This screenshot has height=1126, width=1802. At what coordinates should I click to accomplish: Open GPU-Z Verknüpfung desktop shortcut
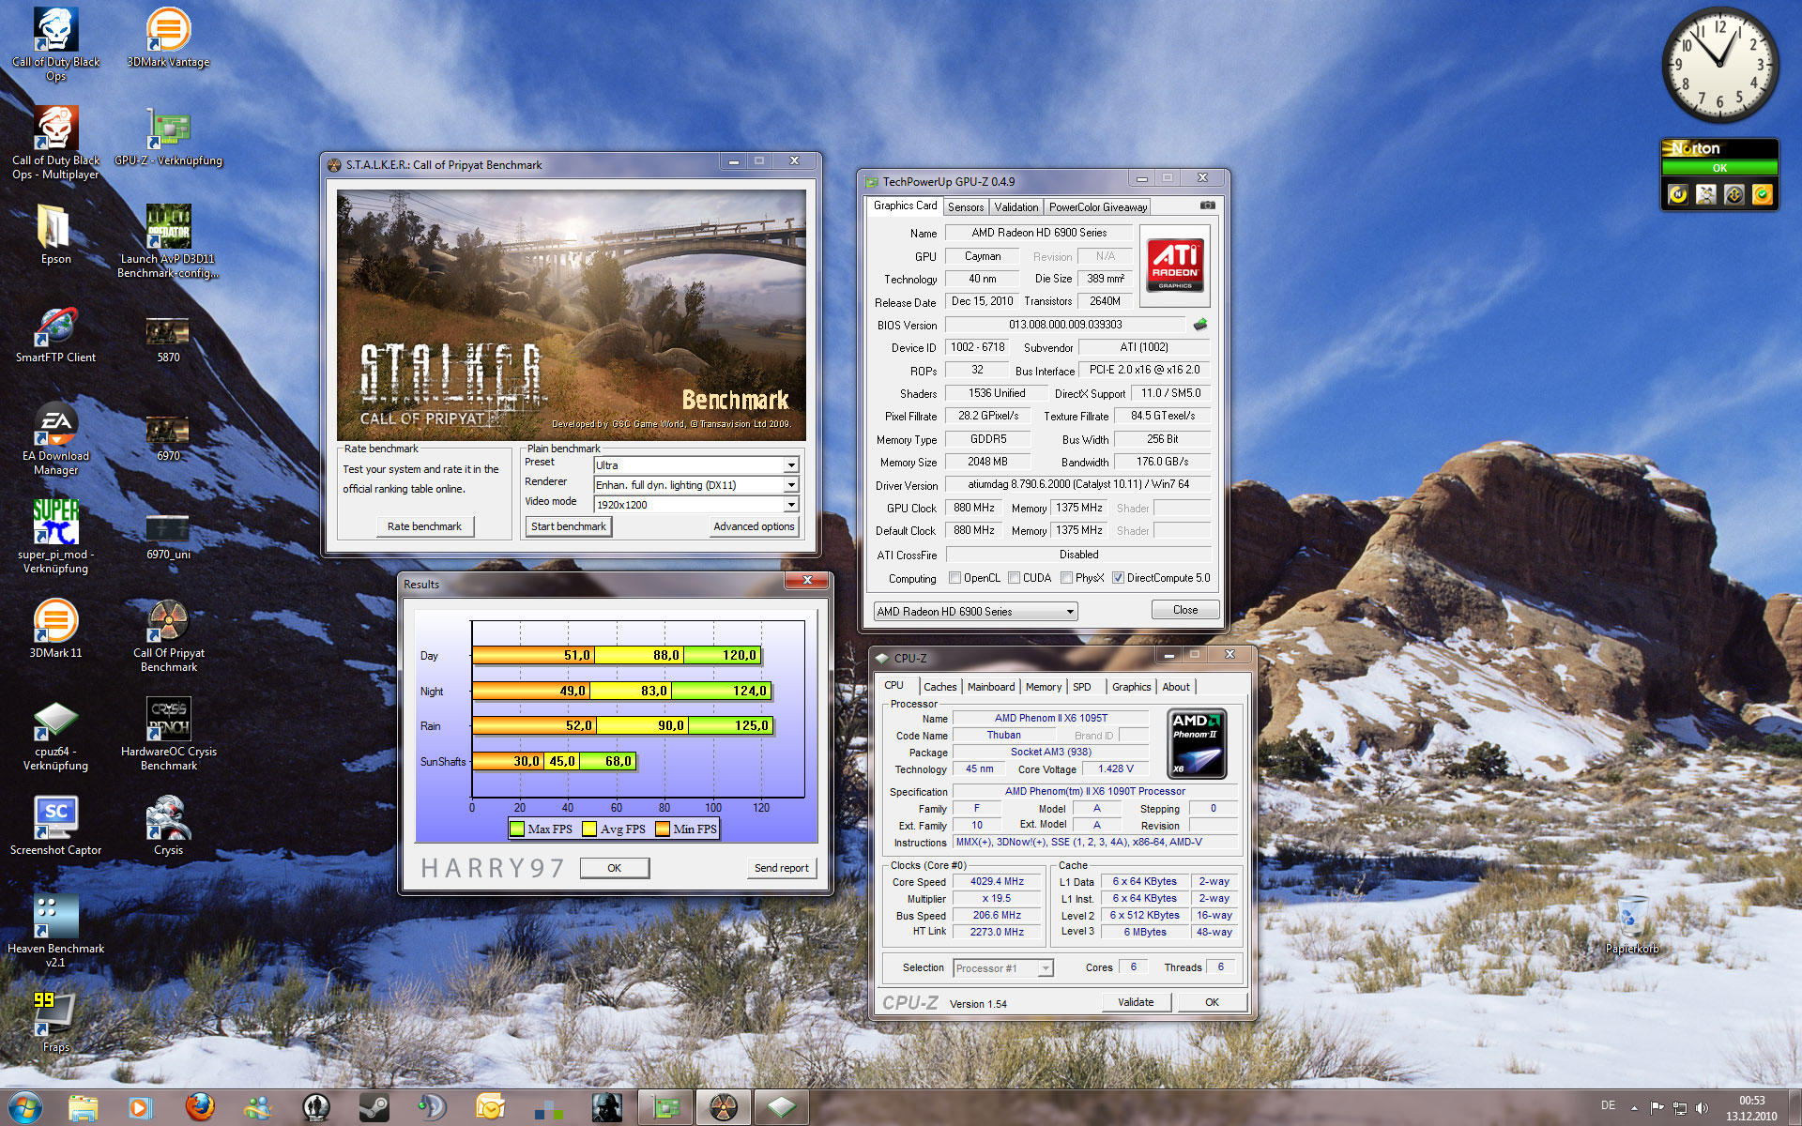(x=168, y=136)
